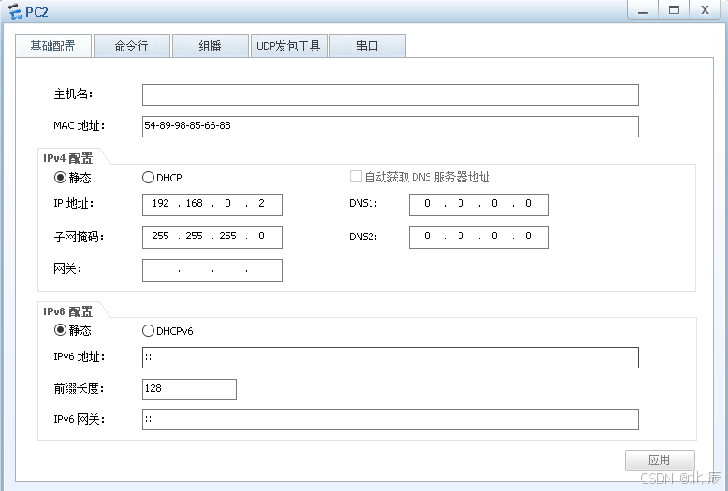Click the 主机名 label
This screenshot has height=491, width=728.
pyautogui.click(x=73, y=94)
